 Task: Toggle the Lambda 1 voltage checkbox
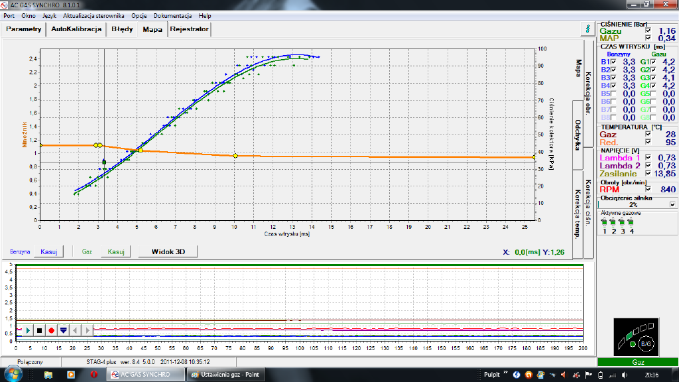pyautogui.click(x=648, y=158)
